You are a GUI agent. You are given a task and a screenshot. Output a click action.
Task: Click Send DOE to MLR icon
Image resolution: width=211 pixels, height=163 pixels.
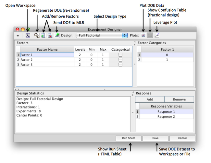point(57,35)
